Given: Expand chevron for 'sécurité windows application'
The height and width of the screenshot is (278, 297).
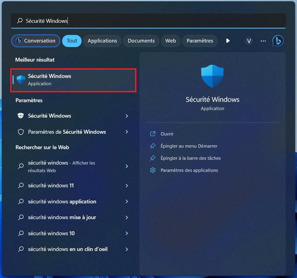Looking at the screenshot, I should 127,201.
